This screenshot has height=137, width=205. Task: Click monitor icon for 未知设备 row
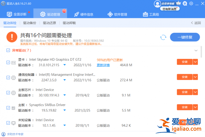point(13,123)
